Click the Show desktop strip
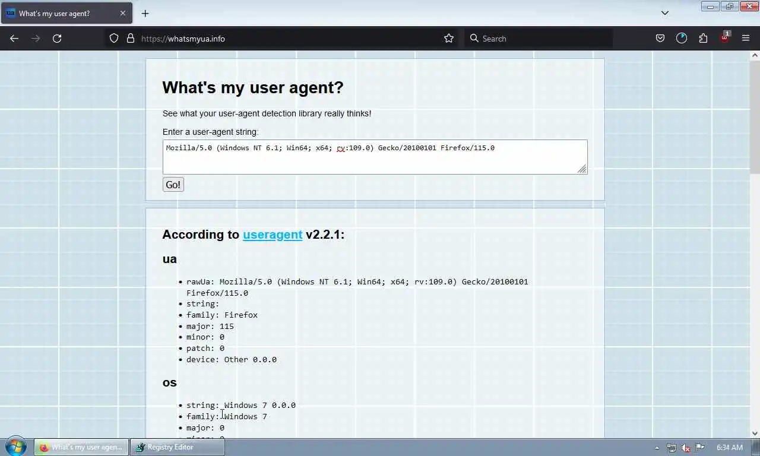 [756, 447]
